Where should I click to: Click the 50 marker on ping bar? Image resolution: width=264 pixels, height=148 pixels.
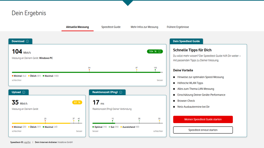pos(159,120)
